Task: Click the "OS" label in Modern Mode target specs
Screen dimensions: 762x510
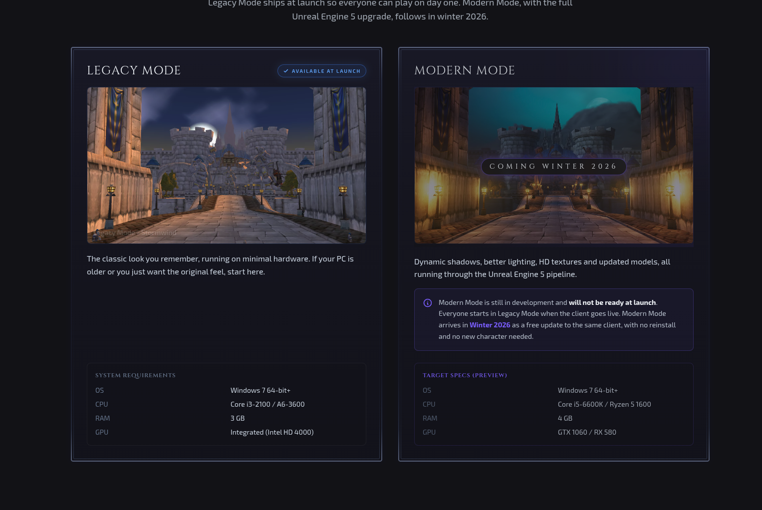Action: pos(427,390)
